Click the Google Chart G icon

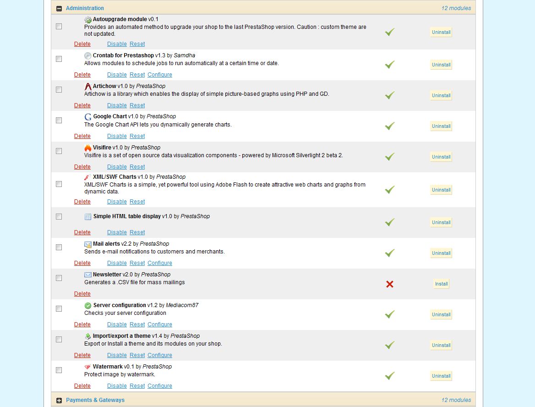coord(87,117)
